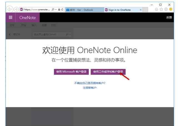Open the Favorites star icon
This screenshot has height=126, width=178.
tap(161, 9)
